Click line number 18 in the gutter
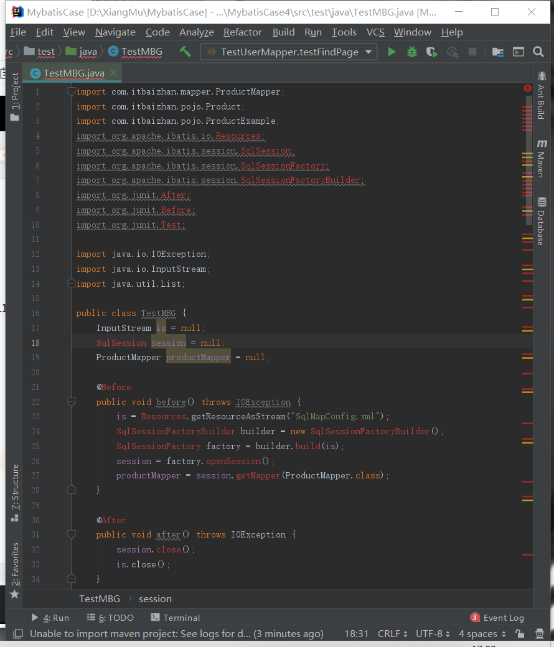Screen dimensions: 554x647 tap(35, 343)
